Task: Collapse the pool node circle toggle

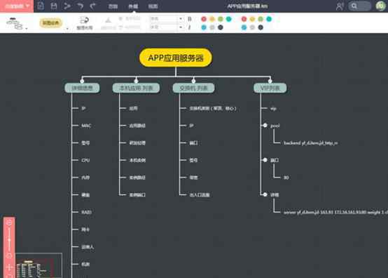Action: (x=265, y=126)
